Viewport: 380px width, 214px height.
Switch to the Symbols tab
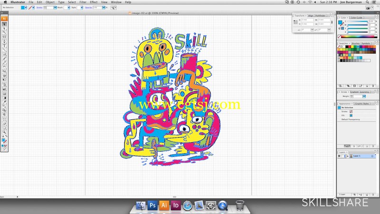pyautogui.click(x=366, y=43)
